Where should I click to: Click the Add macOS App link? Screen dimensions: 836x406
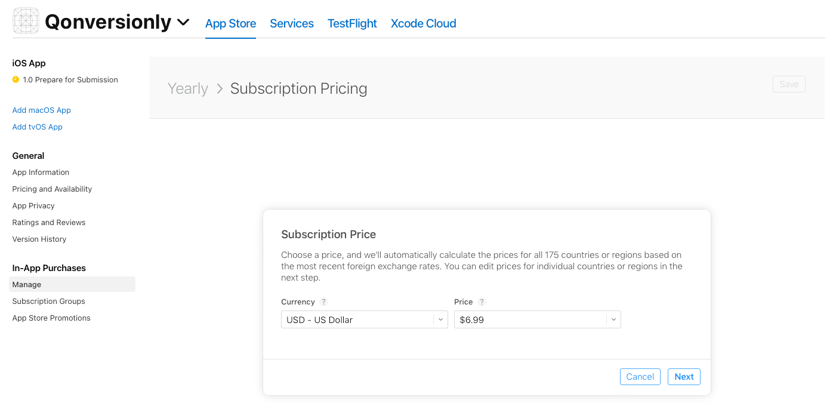pos(42,110)
